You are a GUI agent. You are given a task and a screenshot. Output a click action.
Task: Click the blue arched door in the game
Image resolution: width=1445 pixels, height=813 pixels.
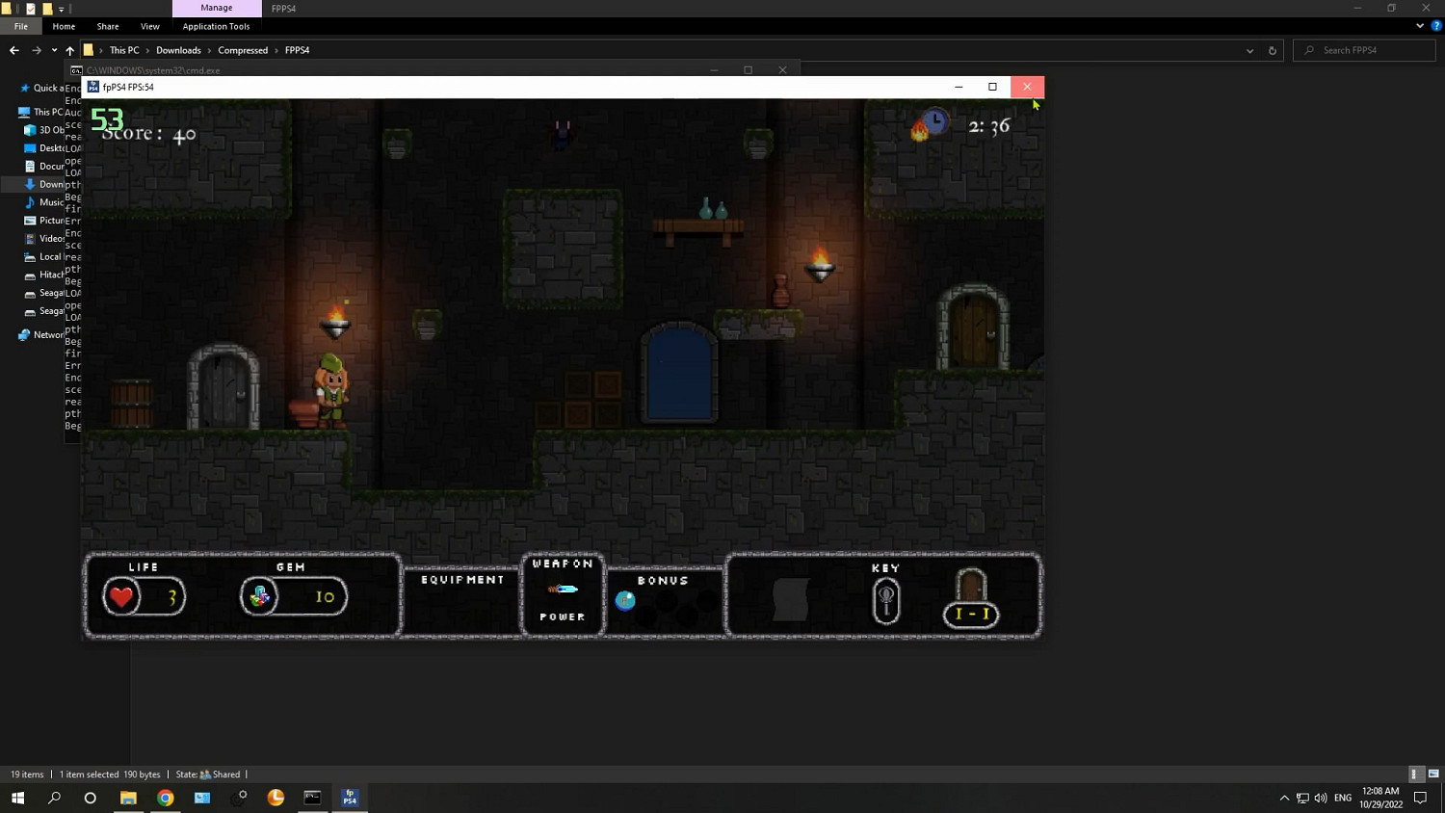tap(679, 376)
